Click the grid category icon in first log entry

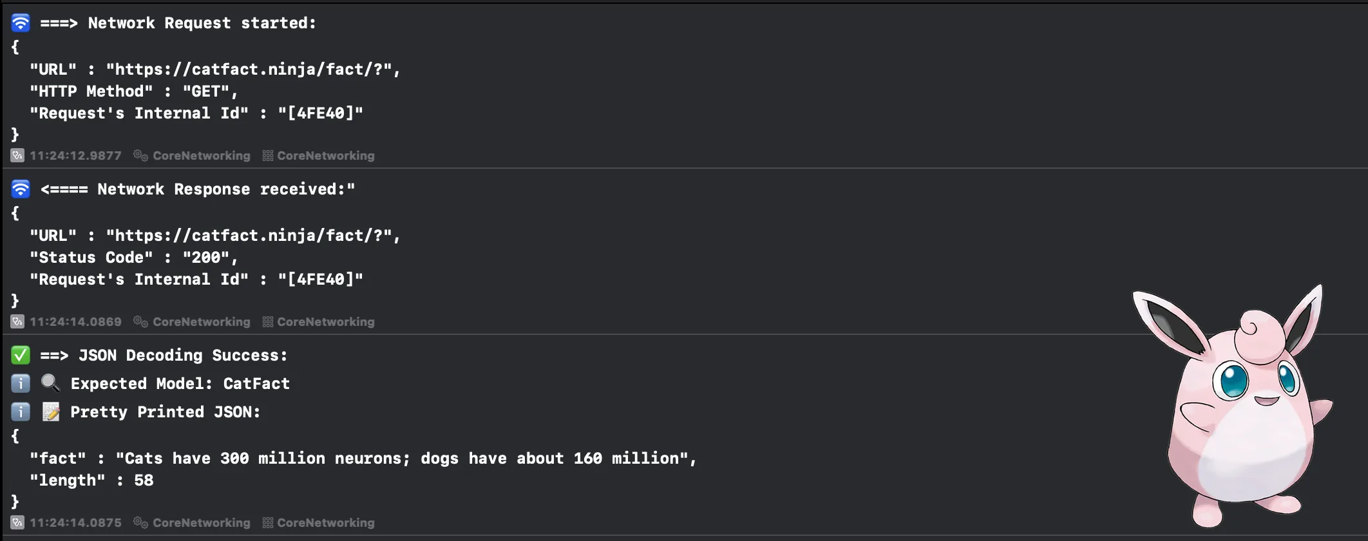(x=268, y=155)
